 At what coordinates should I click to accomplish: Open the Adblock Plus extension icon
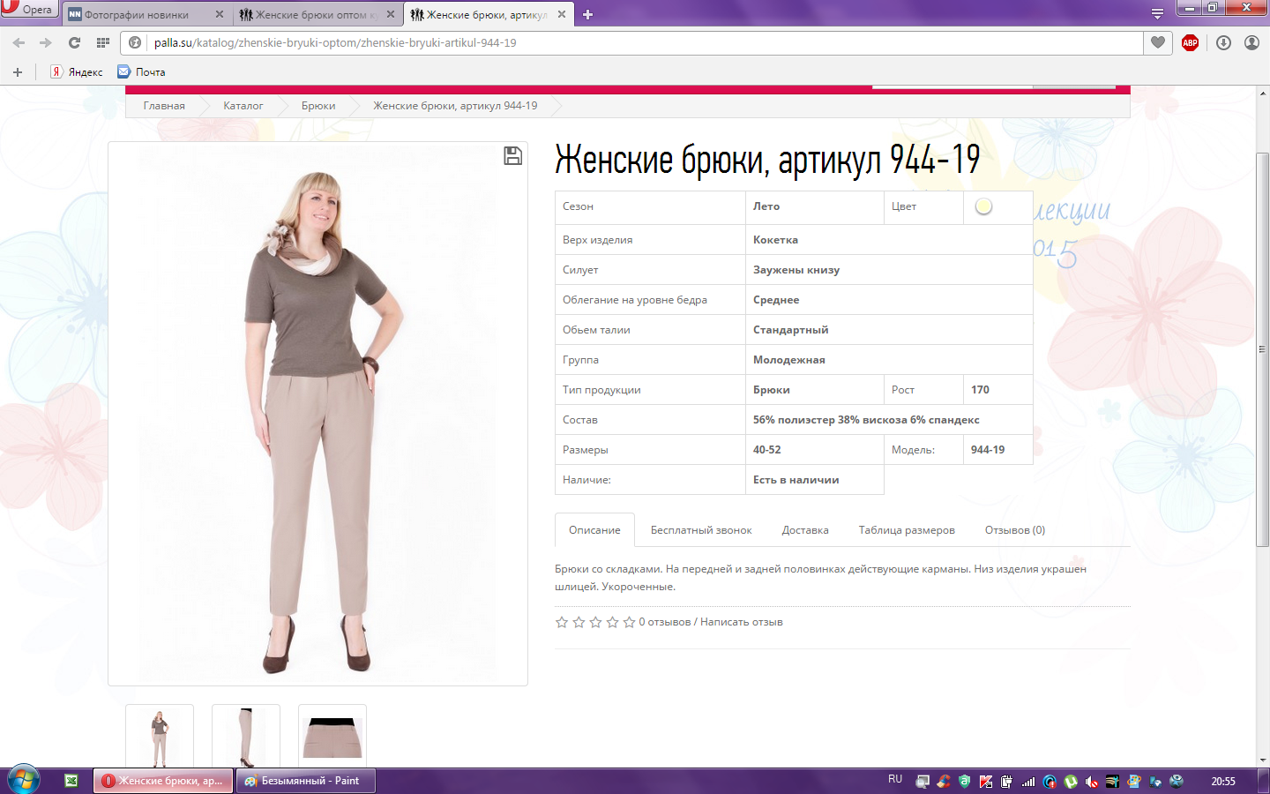tap(1190, 42)
